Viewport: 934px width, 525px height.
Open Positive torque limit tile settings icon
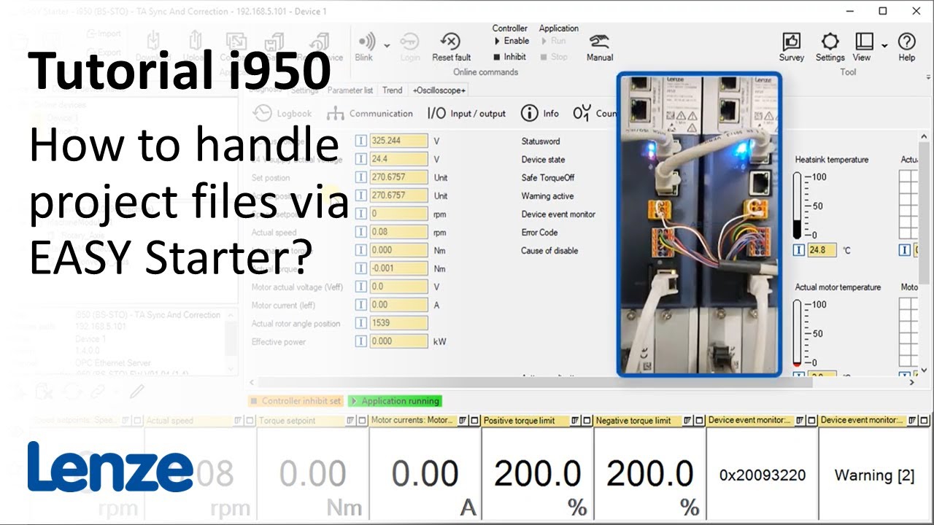(575, 421)
